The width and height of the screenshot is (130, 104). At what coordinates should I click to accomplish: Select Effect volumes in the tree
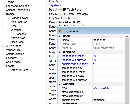coord(20,70)
